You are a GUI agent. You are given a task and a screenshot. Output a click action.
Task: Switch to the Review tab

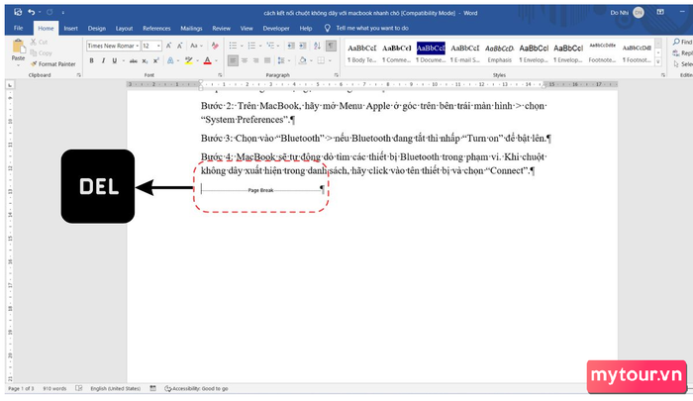(x=221, y=28)
